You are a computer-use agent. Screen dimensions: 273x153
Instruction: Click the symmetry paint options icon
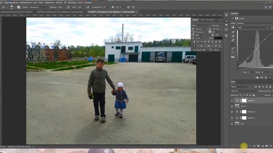click(133, 7)
